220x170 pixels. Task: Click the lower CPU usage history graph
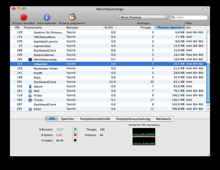(144, 141)
